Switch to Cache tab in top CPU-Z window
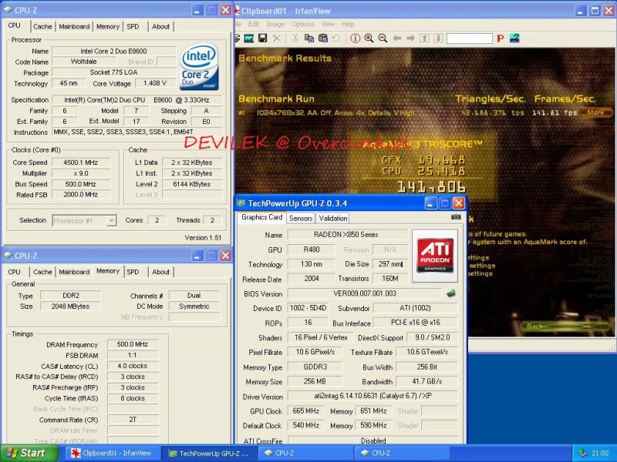Screen dimensions: 617x462 (x=42, y=26)
